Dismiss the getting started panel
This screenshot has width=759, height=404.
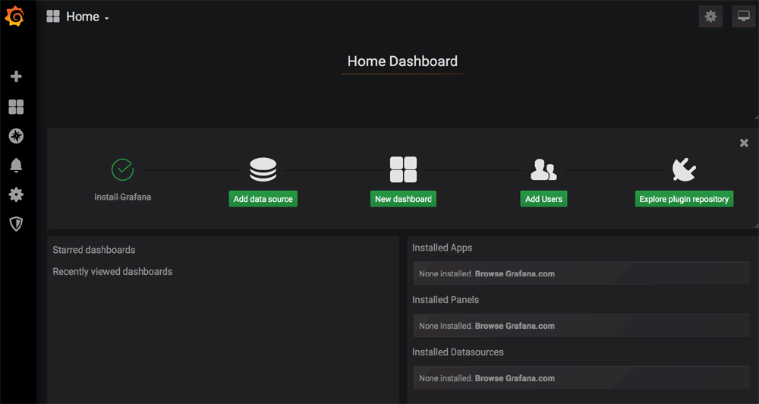tap(744, 143)
